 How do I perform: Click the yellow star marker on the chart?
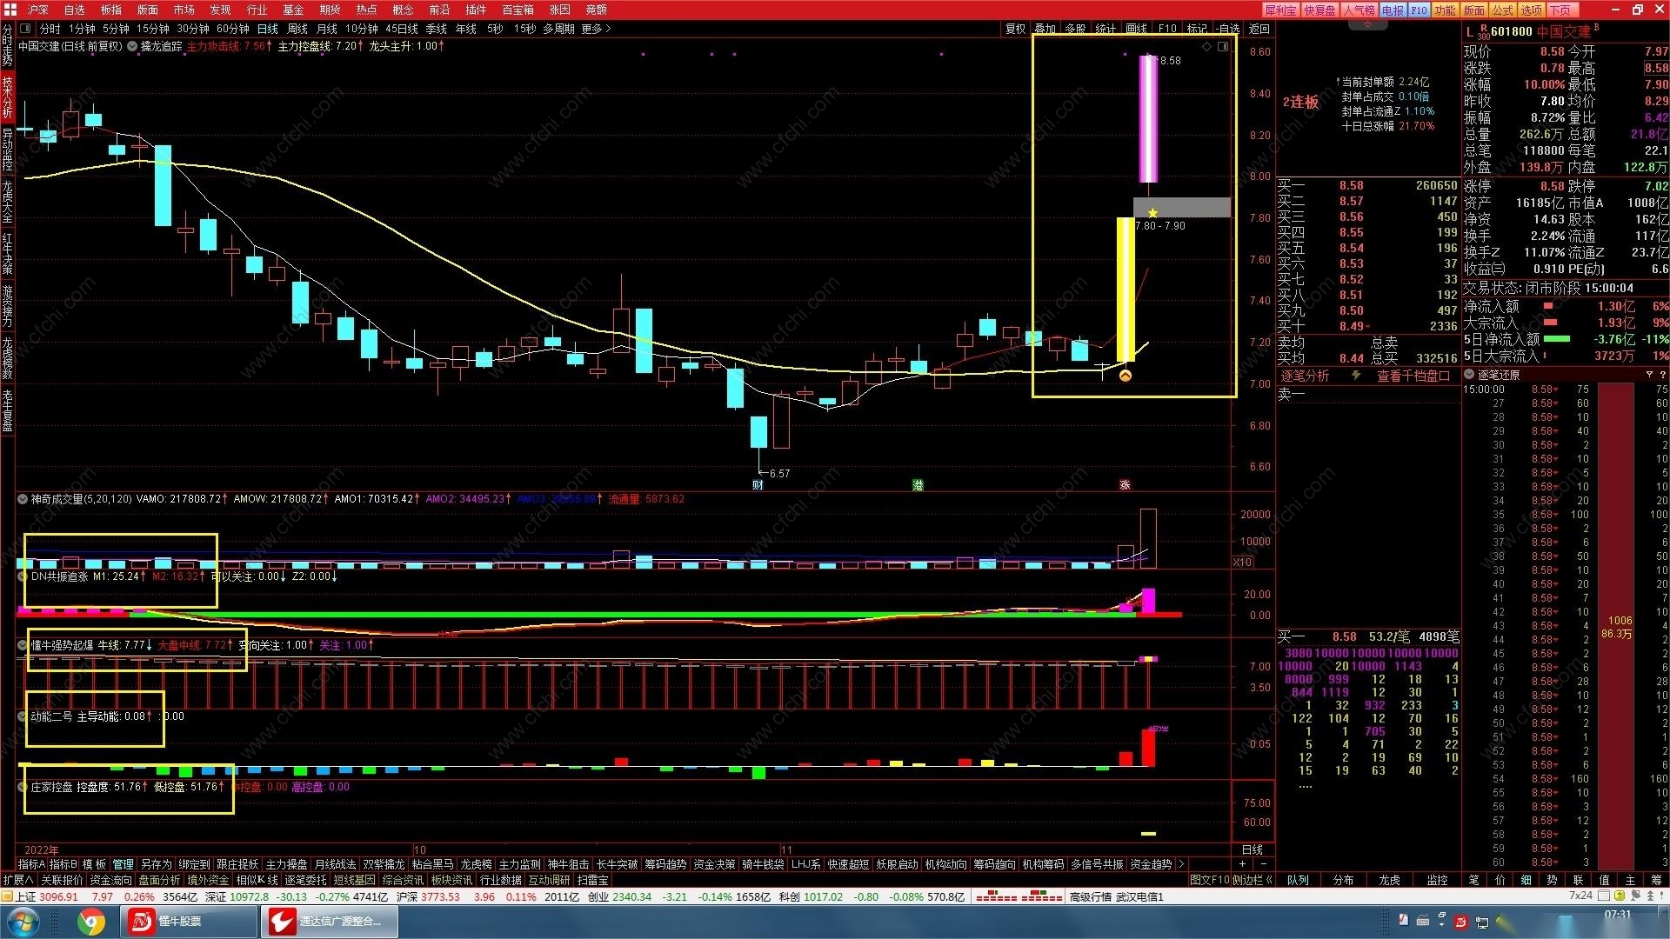[x=1152, y=213]
